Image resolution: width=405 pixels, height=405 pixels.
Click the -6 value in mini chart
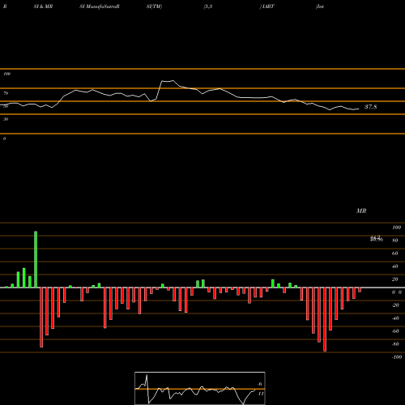(x=260, y=384)
